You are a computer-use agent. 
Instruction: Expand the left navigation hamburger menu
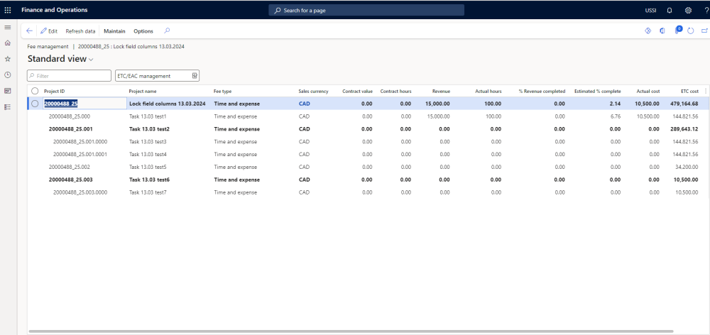[x=8, y=27]
